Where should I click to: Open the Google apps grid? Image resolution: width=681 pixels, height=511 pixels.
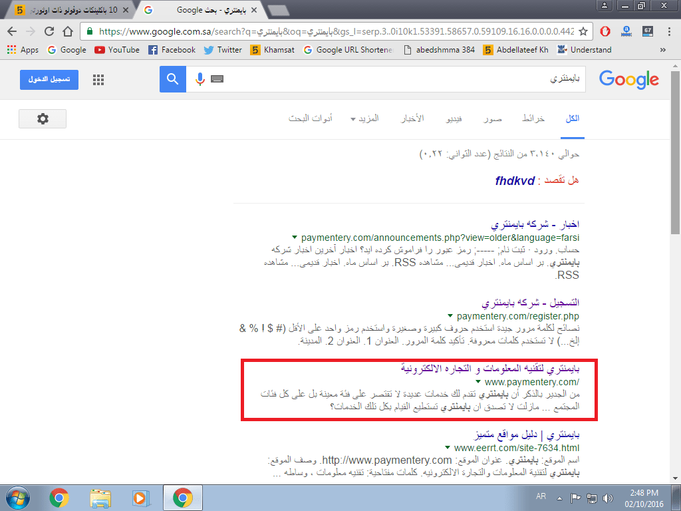98,80
